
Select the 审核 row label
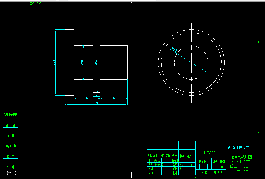150,173
